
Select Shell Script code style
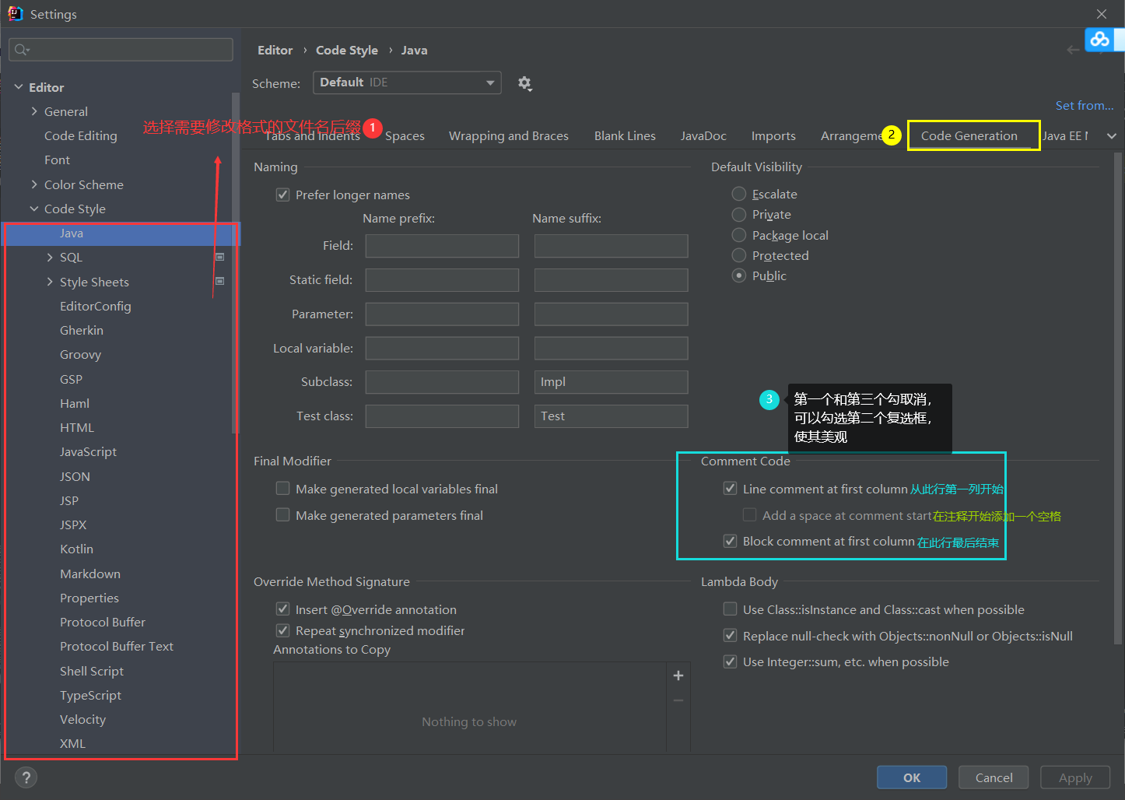point(92,671)
